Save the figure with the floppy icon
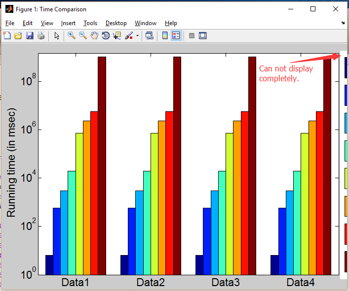The height and width of the screenshot is (291, 349). [x=30, y=35]
